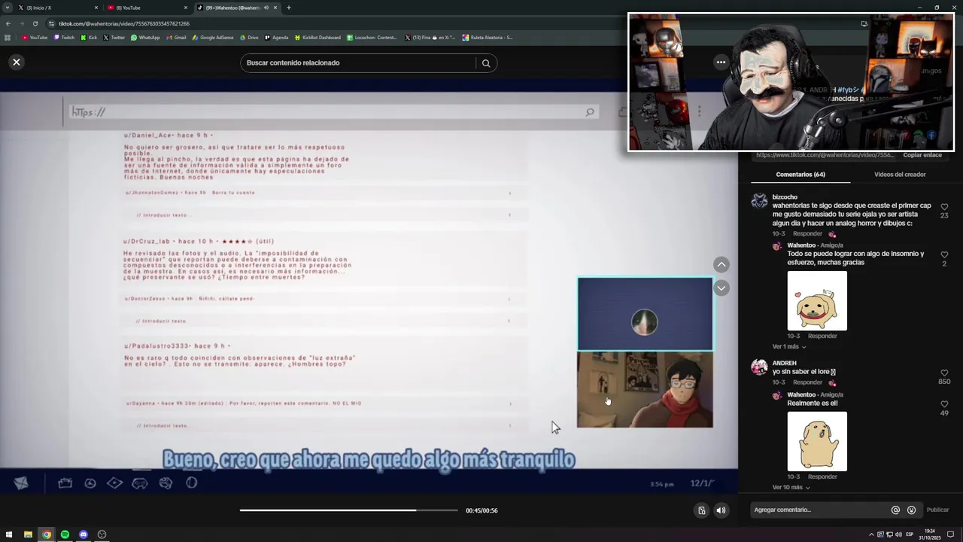Viewport: 963px width, 542px height.
Task: Go to the previous video with up arrow
Action: 721,264
